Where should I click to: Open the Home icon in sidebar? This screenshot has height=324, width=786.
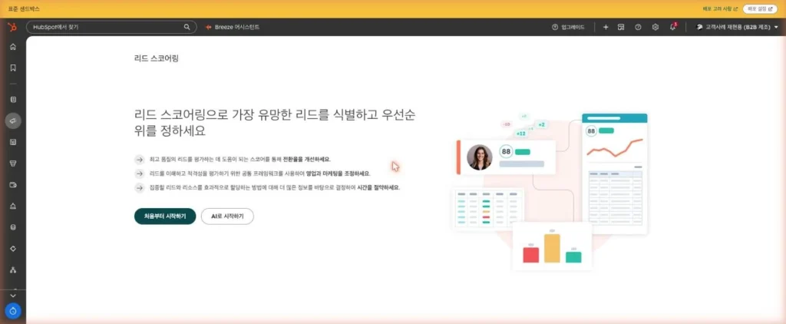(13, 47)
